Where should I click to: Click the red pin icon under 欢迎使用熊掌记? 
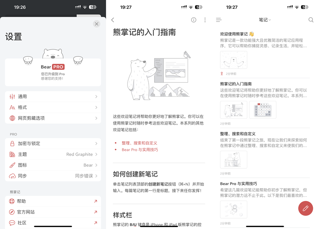pos(222,74)
